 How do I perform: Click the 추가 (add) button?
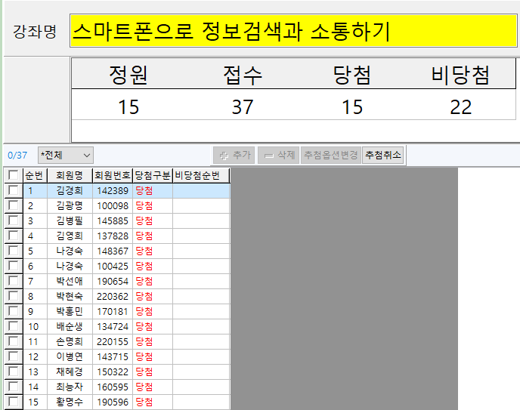pos(234,155)
